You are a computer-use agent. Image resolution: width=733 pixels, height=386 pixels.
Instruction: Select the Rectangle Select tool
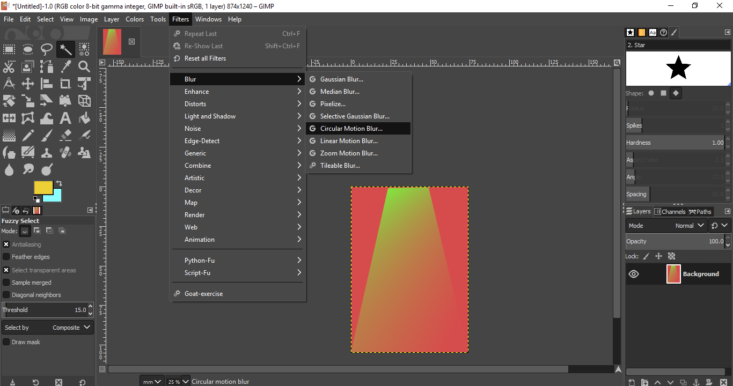[9, 50]
